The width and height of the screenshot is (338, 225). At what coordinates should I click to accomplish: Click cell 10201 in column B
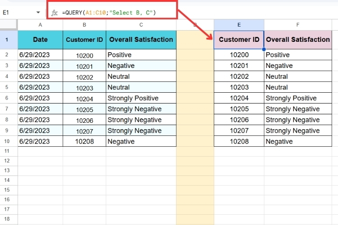tap(84, 66)
